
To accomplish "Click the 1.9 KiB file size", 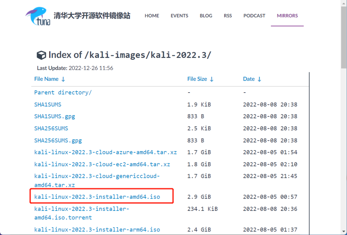I will 199,104.
